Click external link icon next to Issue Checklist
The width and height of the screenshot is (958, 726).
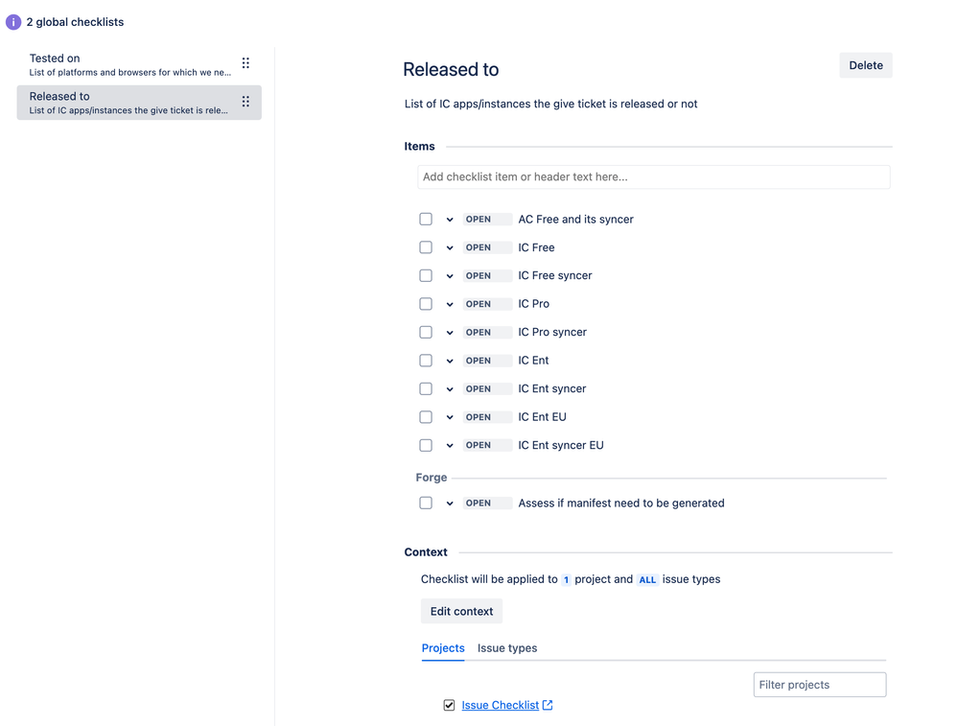(x=548, y=705)
